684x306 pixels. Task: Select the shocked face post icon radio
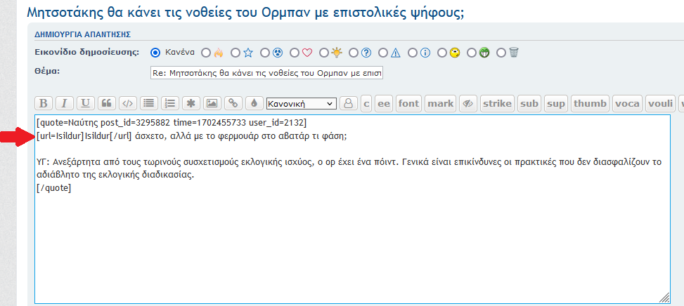click(x=265, y=53)
